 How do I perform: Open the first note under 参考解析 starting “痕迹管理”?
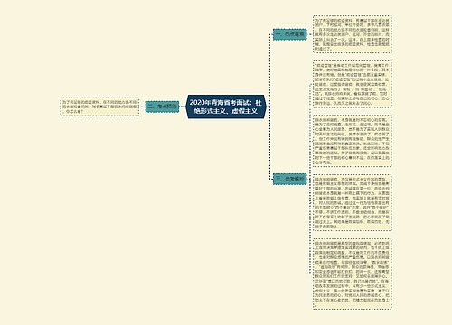353,84
